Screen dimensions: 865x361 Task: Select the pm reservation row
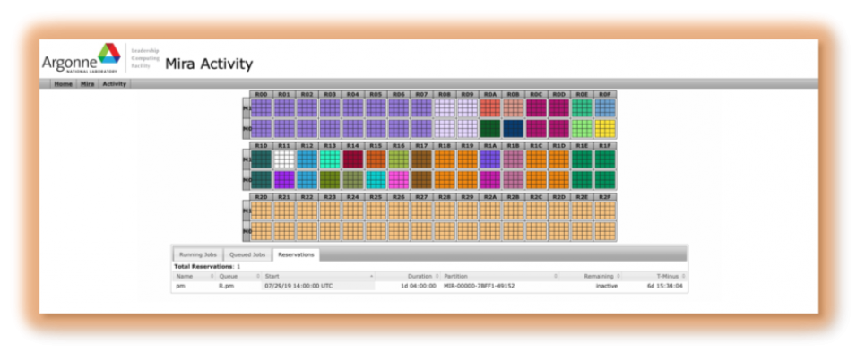430,286
